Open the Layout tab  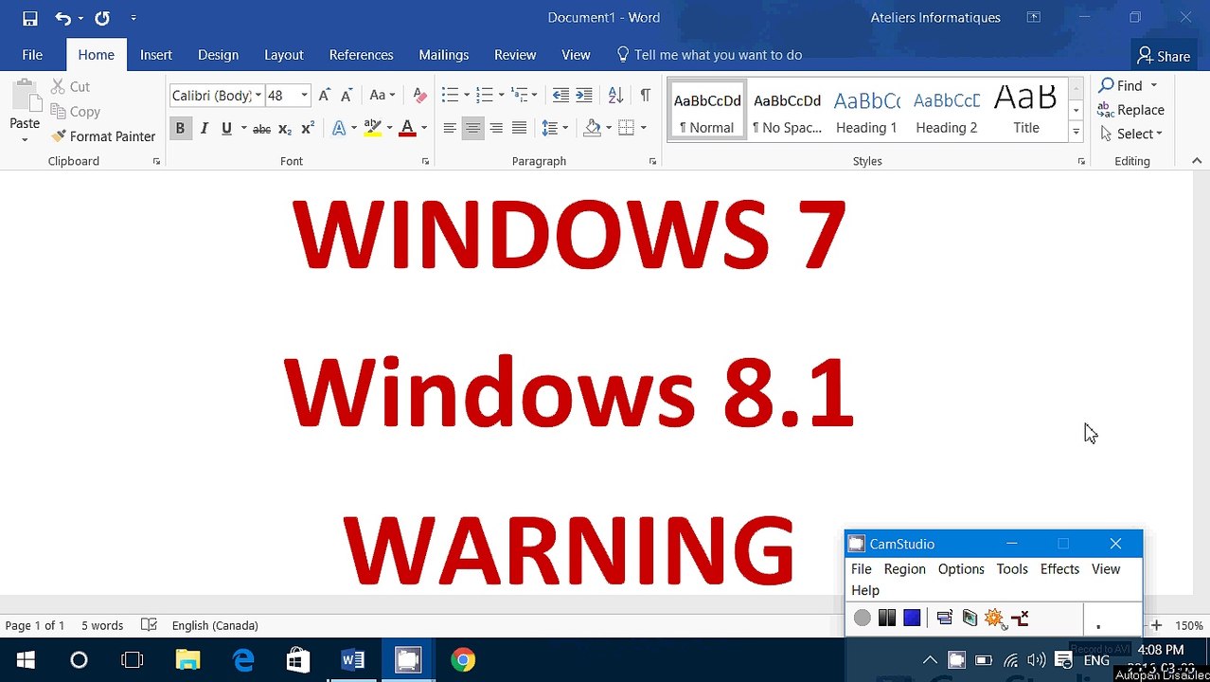[283, 55]
